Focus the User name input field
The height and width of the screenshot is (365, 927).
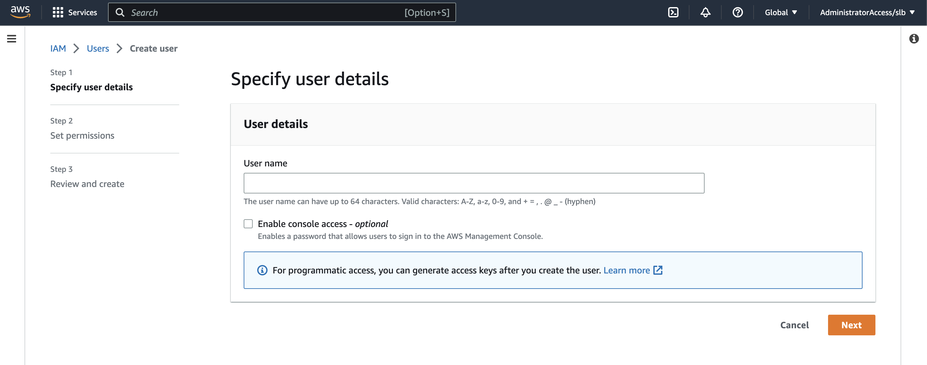(x=473, y=183)
